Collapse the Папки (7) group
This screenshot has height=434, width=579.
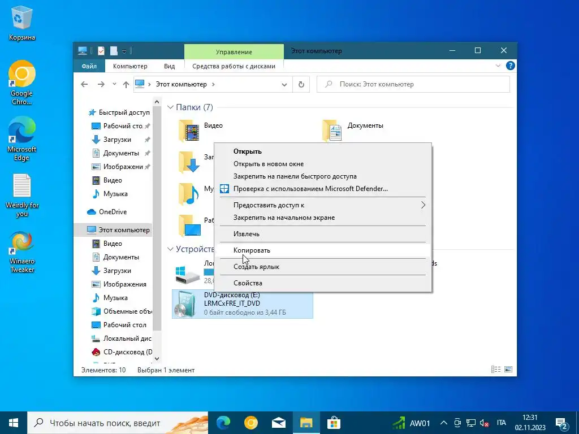click(170, 107)
